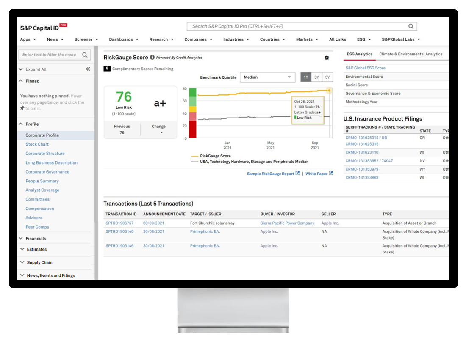The image size is (466, 347).
Task: Select Corporate Profile in the sidebar
Action: [x=56, y=135]
